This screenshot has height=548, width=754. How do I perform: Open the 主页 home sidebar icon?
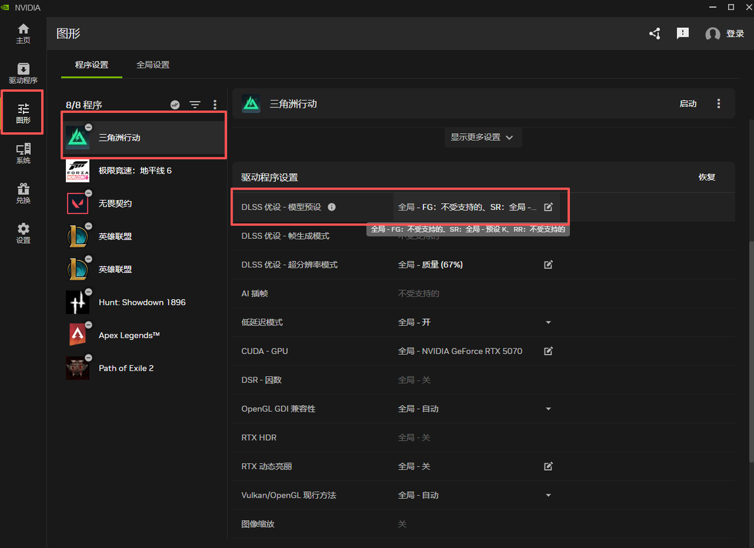(23, 33)
